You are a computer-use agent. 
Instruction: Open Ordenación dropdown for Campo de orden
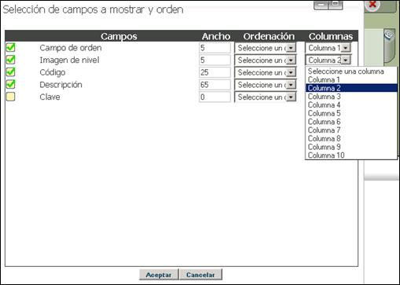(266, 48)
